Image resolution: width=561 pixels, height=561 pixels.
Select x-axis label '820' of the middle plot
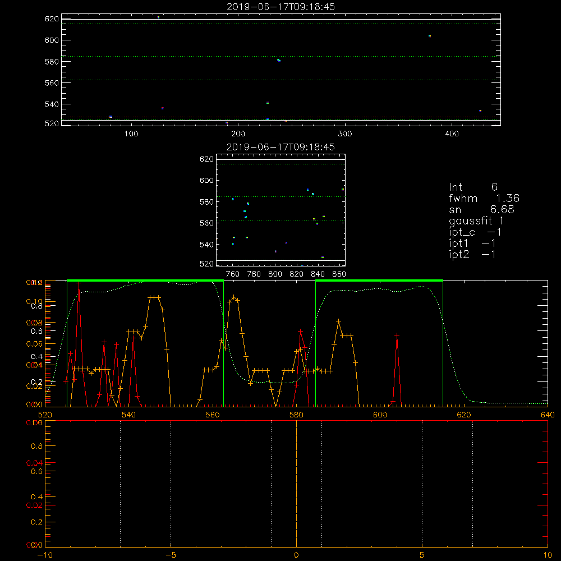(x=297, y=274)
